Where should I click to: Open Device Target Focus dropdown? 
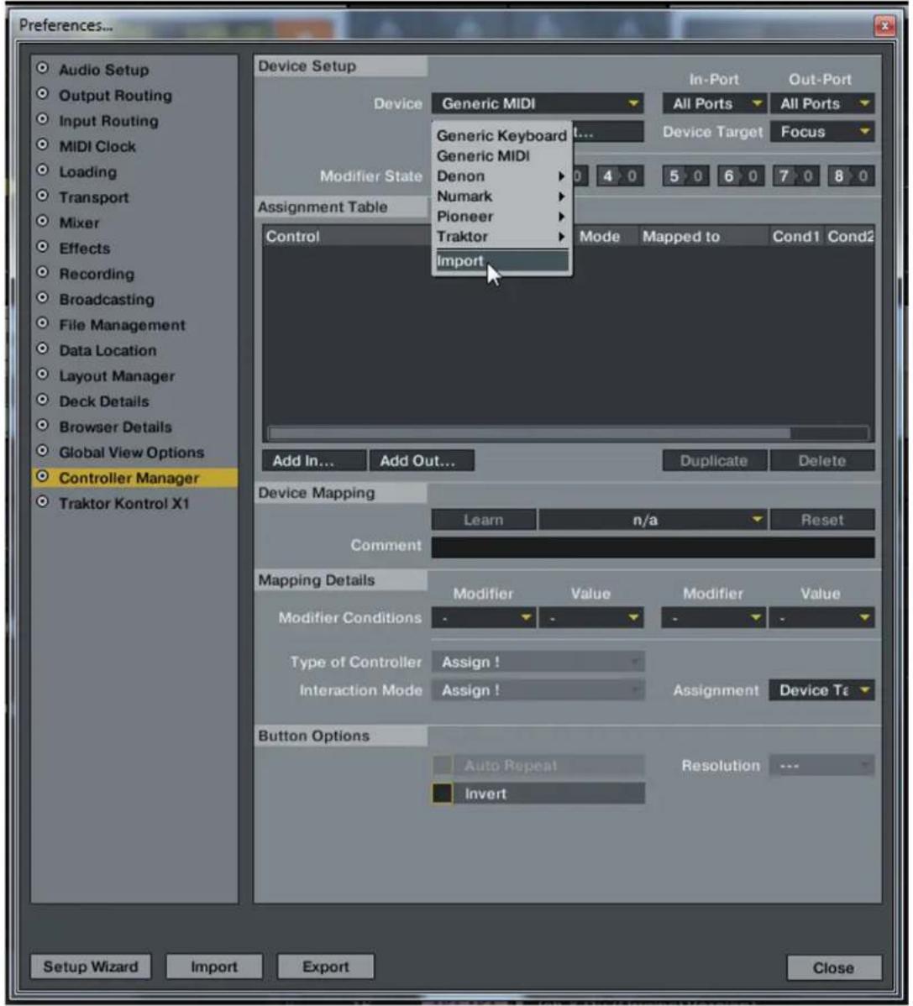click(x=822, y=132)
